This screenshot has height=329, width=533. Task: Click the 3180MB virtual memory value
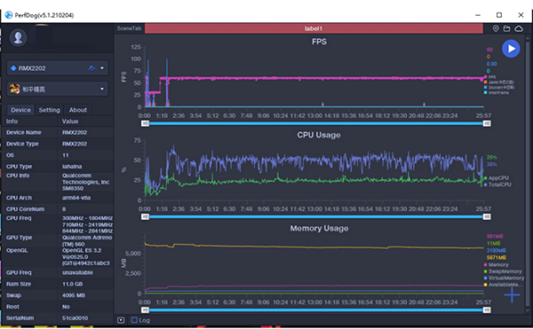pos(496,251)
